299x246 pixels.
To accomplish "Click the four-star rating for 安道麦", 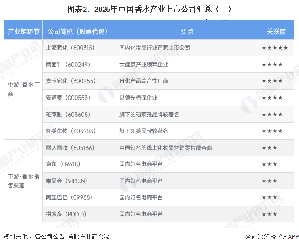I will coord(272,98).
